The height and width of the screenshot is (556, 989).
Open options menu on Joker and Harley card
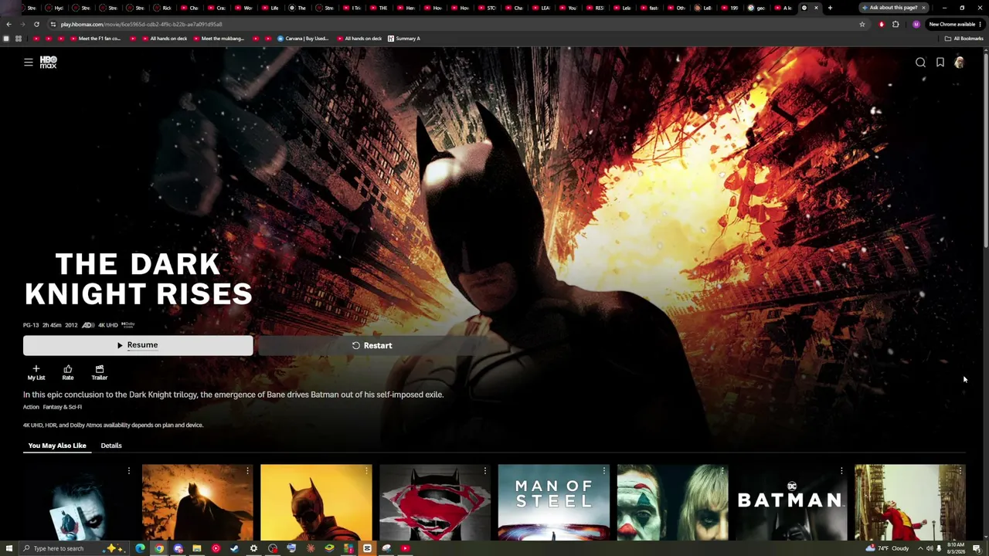(722, 470)
